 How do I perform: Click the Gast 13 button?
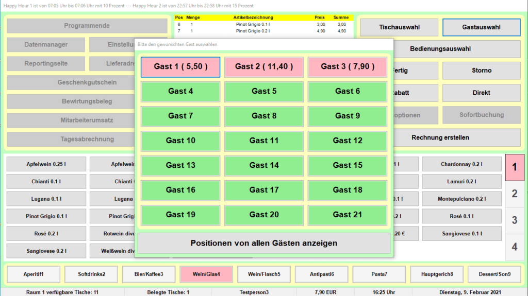tap(180, 166)
